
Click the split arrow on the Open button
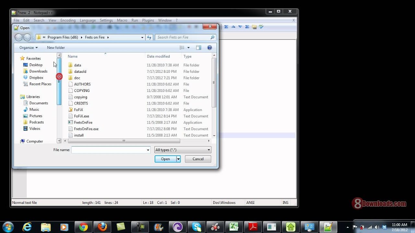pos(178,159)
